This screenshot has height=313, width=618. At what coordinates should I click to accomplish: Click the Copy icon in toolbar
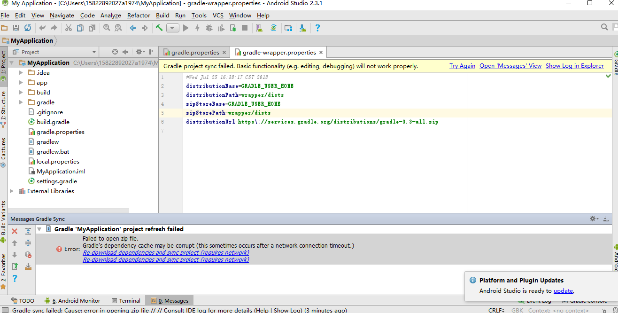pyautogui.click(x=80, y=28)
